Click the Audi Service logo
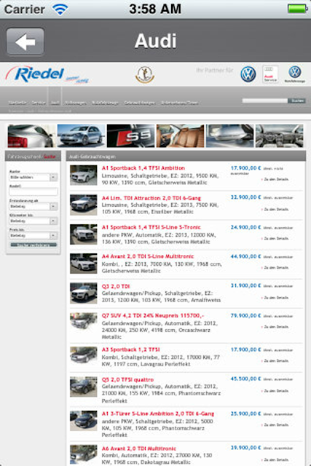 tap(270, 74)
